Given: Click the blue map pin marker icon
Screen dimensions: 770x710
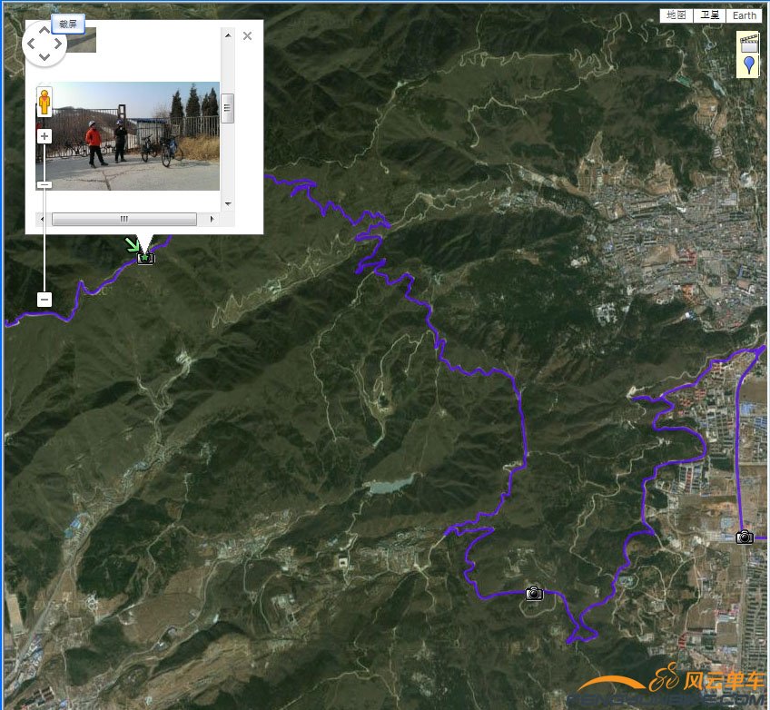Looking at the screenshot, I should pos(748,64).
